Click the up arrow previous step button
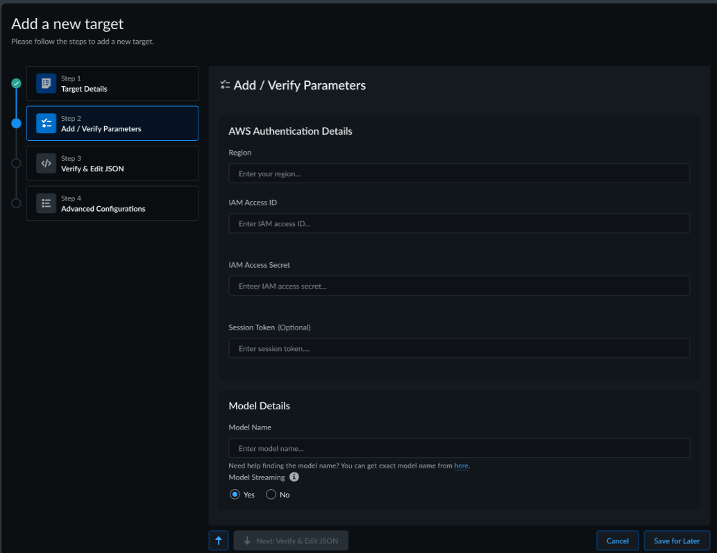The width and height of the screenshot is (717, 553). point(219,541)
